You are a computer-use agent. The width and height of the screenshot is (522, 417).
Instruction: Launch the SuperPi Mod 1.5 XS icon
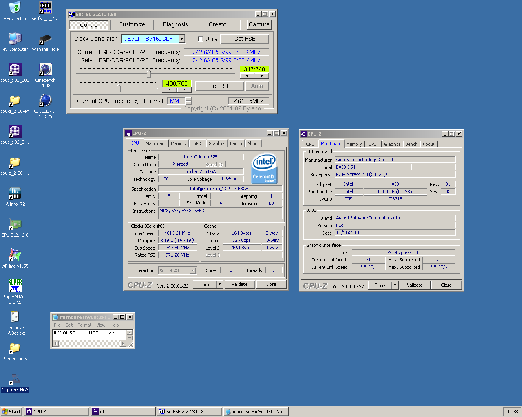tap(15, 291)
